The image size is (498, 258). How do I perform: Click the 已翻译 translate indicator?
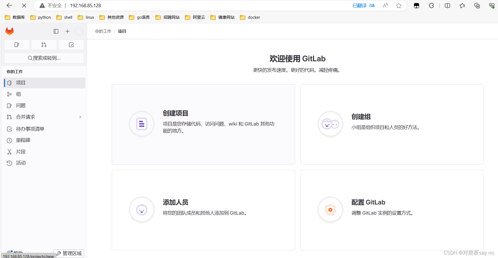(364, 5)
